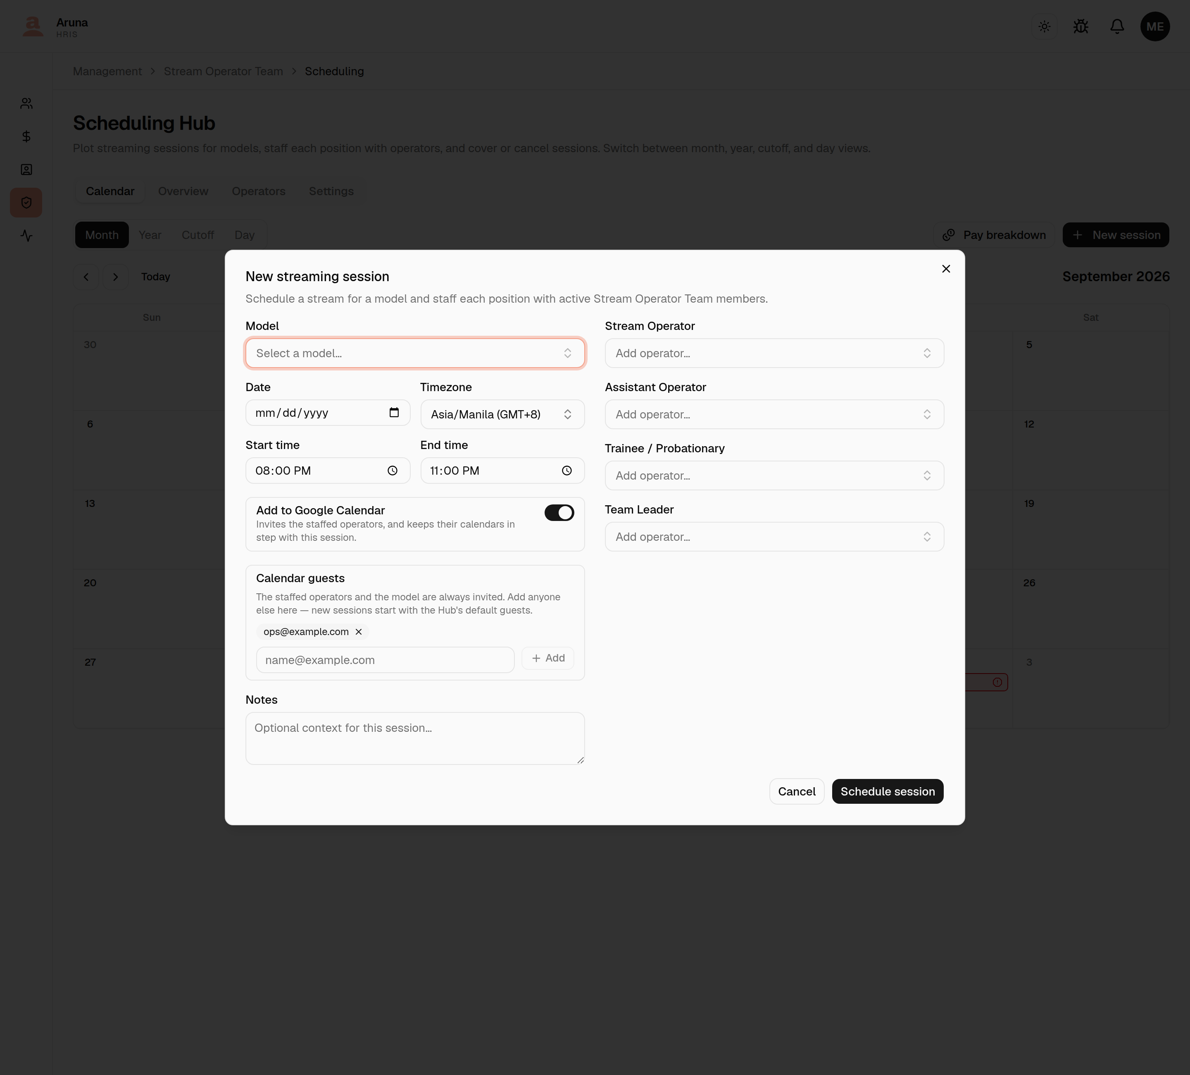Image resolution: width=1190 pixels, height=1075 pixels.
Task: Open clock picker for End time
Action: coord(566,471)
